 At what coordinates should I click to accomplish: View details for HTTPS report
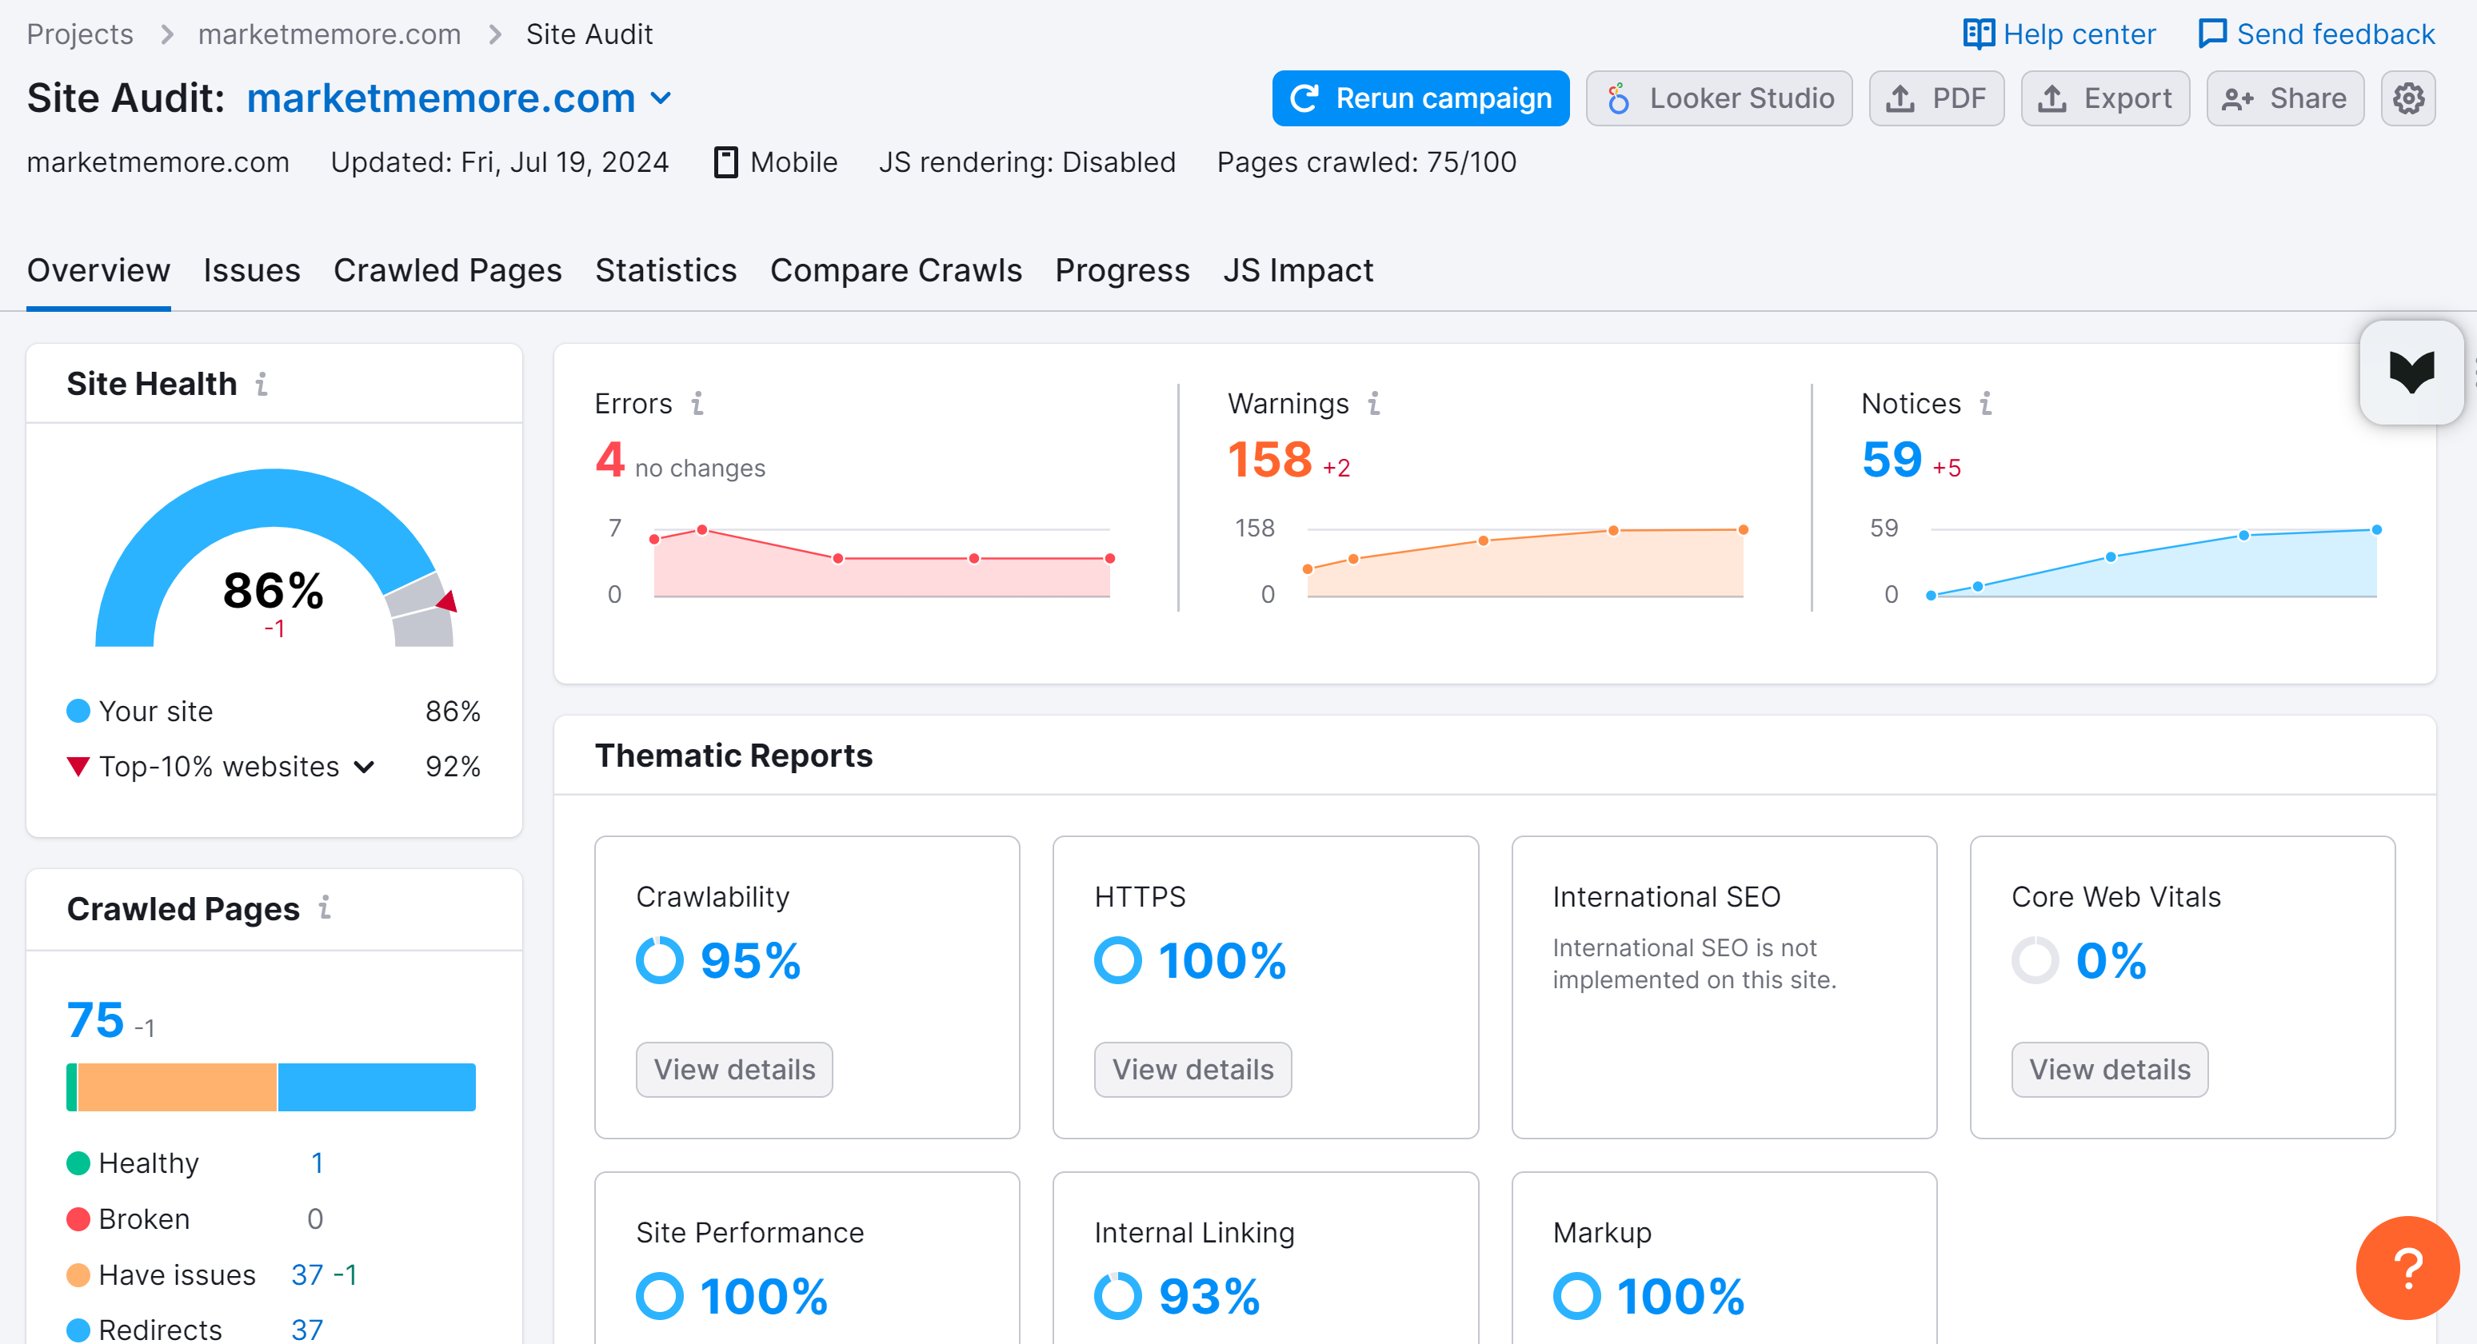1193,1069
